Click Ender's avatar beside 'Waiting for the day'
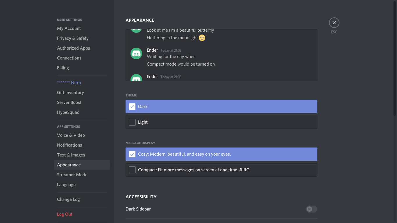397x223 pixels. (x=136, y=53)
